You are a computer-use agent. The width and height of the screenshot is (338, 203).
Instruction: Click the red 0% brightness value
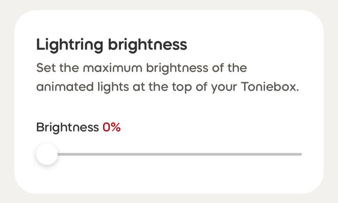(112, 127)
